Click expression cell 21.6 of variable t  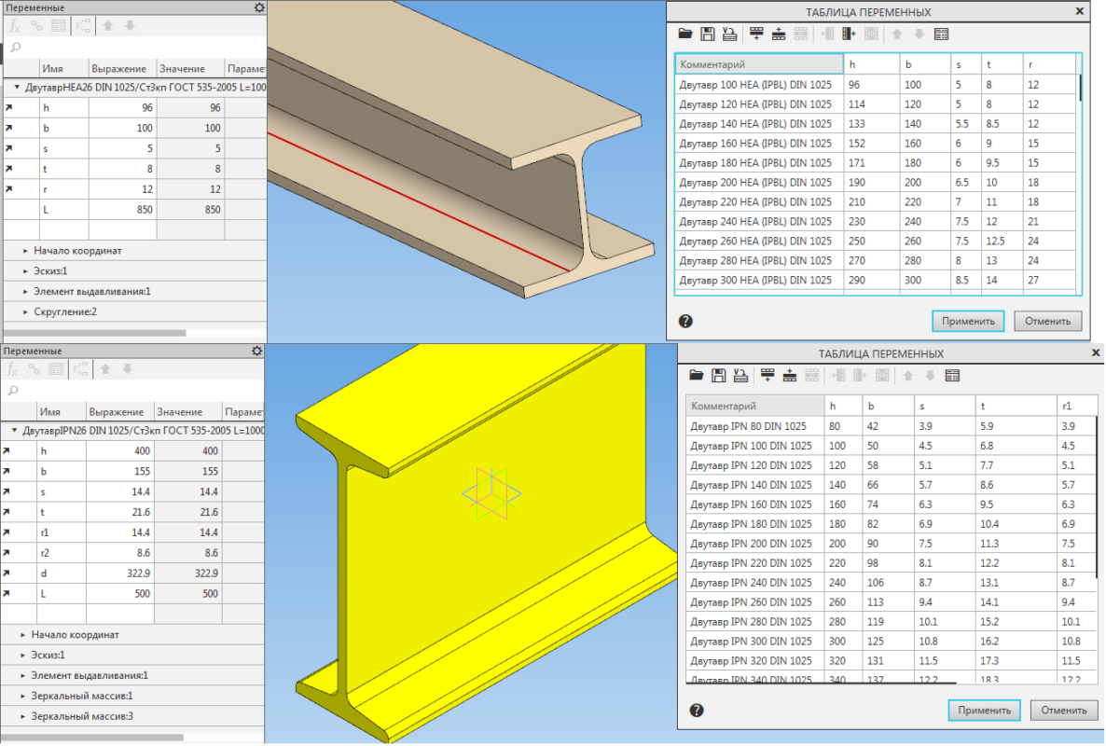(x=119, y=513)
